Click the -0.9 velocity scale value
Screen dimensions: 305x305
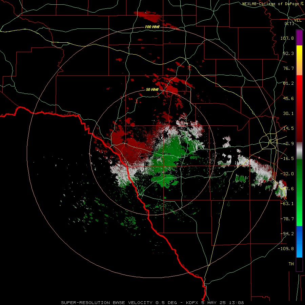click(x=288, y=144)
